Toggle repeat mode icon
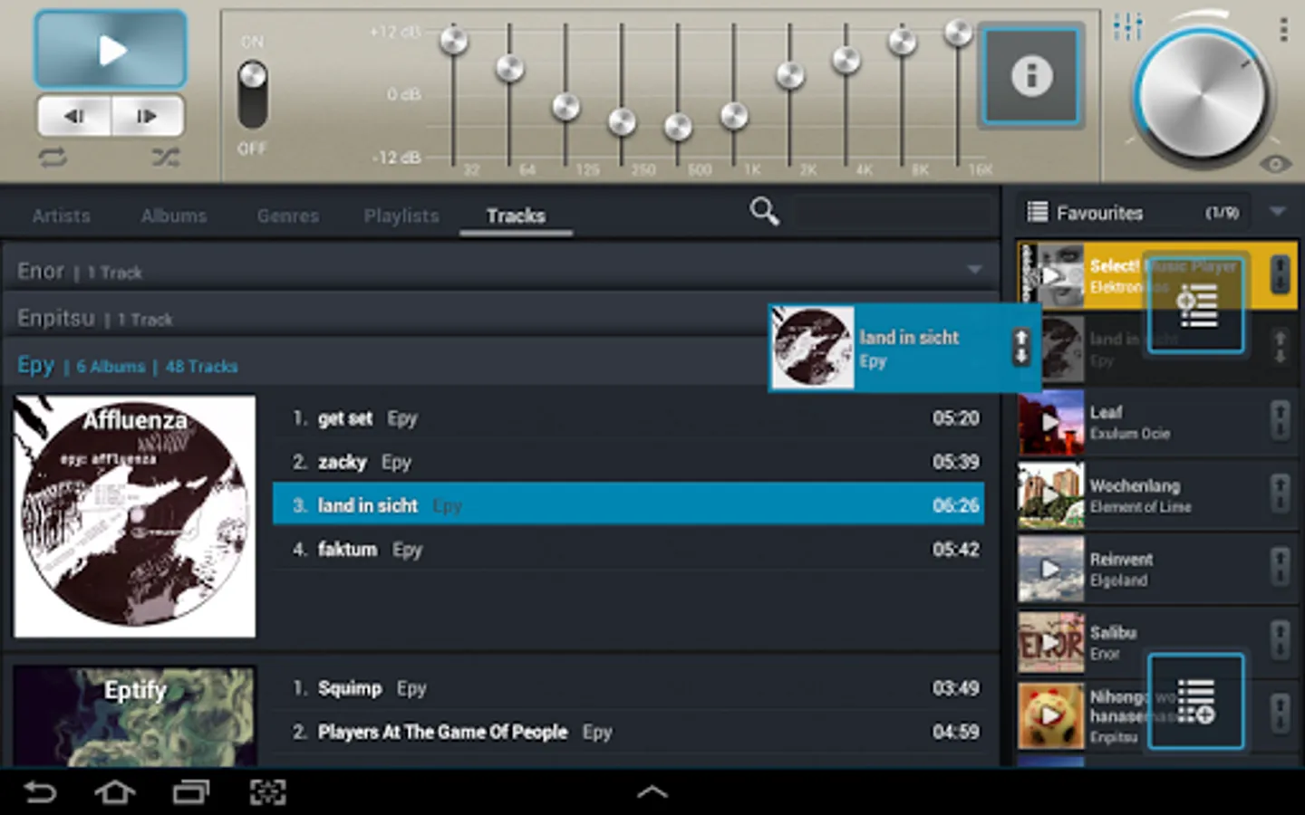Image resolution: width=1305 pixels, height=815 pixels. coord(53,158)
